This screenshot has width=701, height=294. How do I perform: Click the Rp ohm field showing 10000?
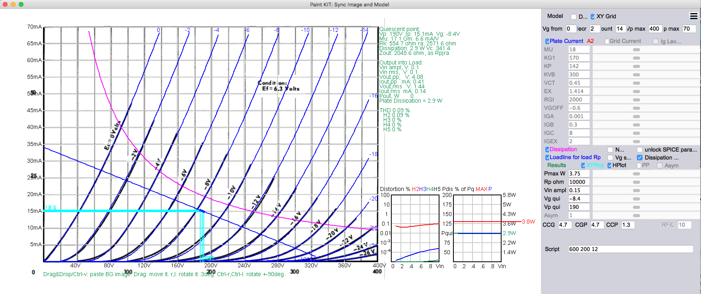click(579, 182)
